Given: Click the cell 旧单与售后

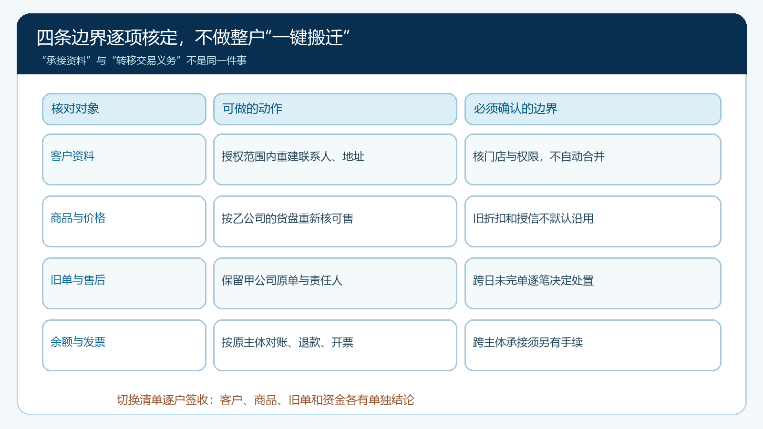Looking at the screenshot, I should [124, 283].
